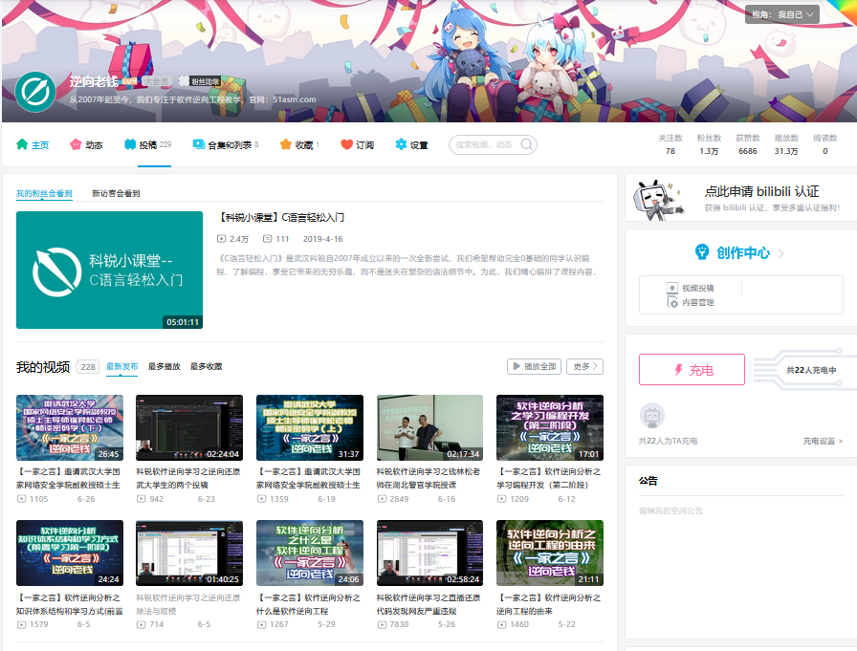Click the 播放全部 button
The image size is (857, 651).
point(534,366)
